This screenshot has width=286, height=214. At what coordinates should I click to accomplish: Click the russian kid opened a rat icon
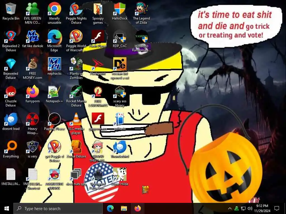click(x=120, y=64)
